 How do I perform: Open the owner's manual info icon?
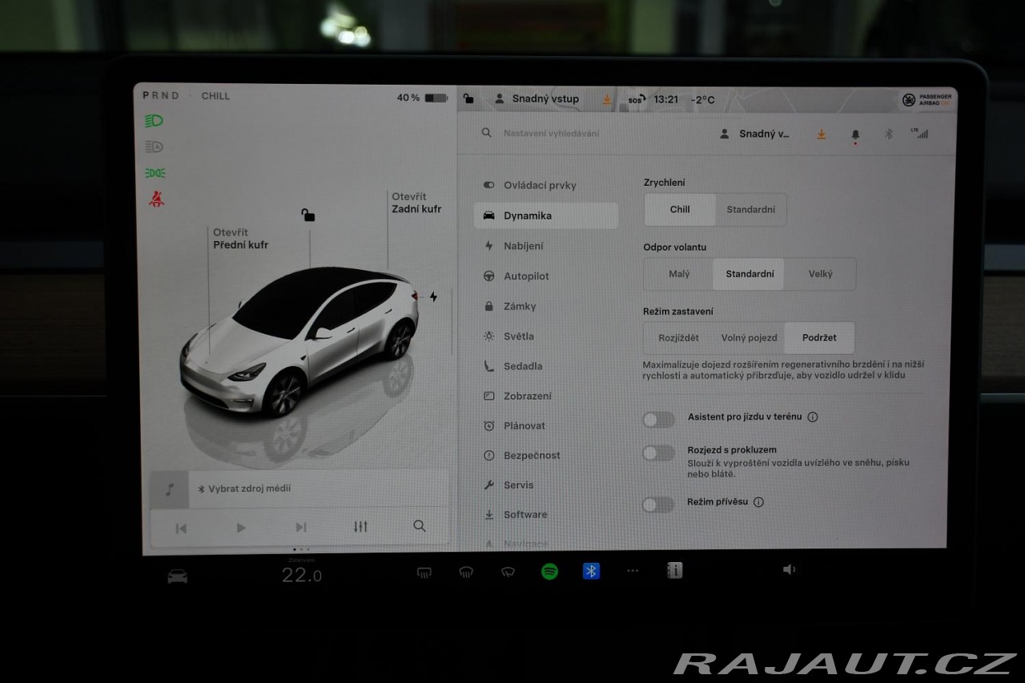coord(674,570)
